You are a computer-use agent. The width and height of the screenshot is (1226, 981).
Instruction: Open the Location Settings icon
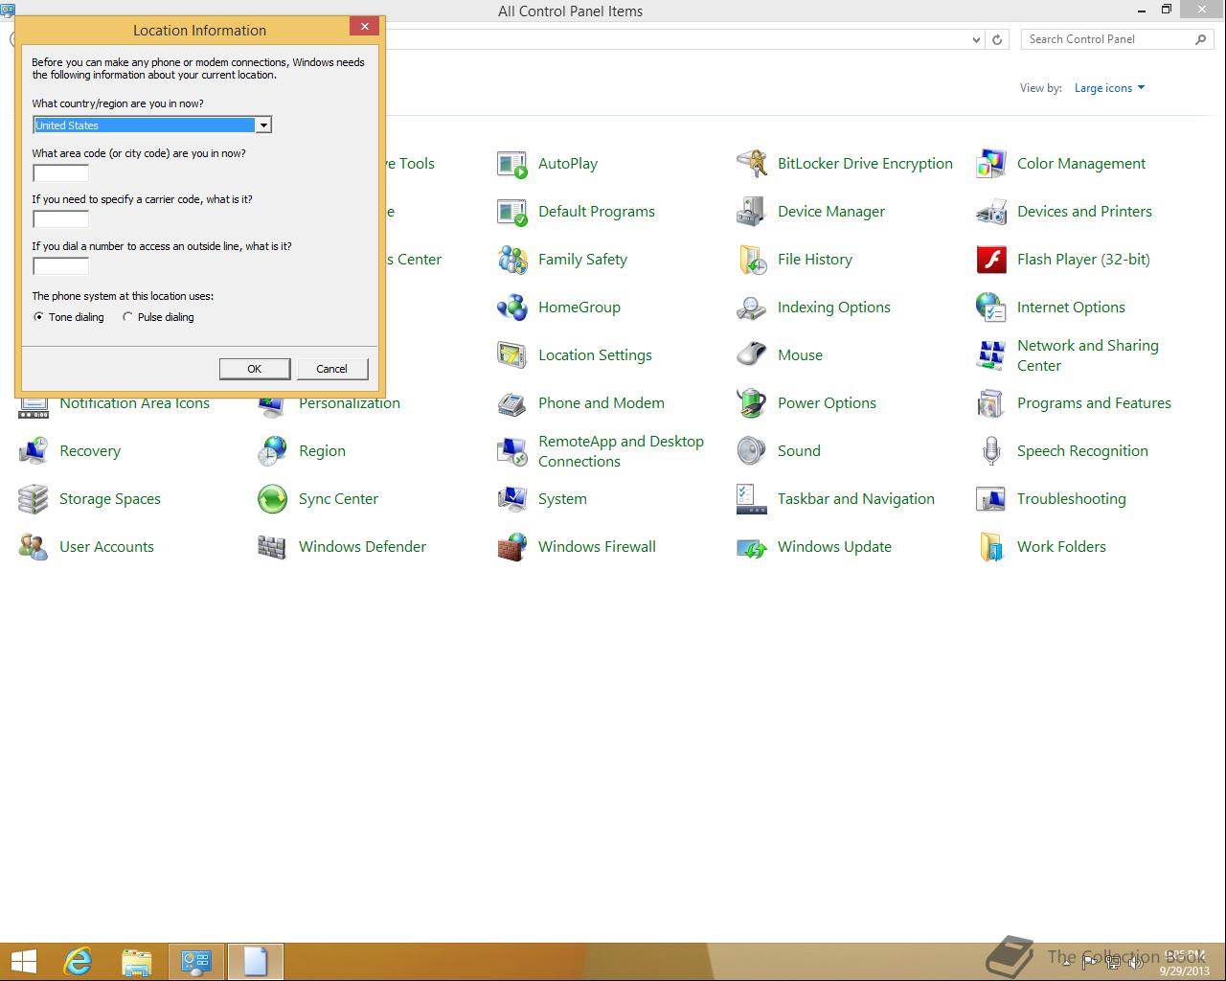pyautogui.click(x=512, y=355)
